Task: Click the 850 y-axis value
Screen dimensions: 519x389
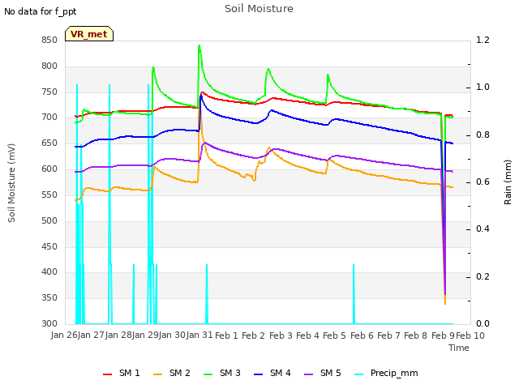Action: [x=49, y=40]
